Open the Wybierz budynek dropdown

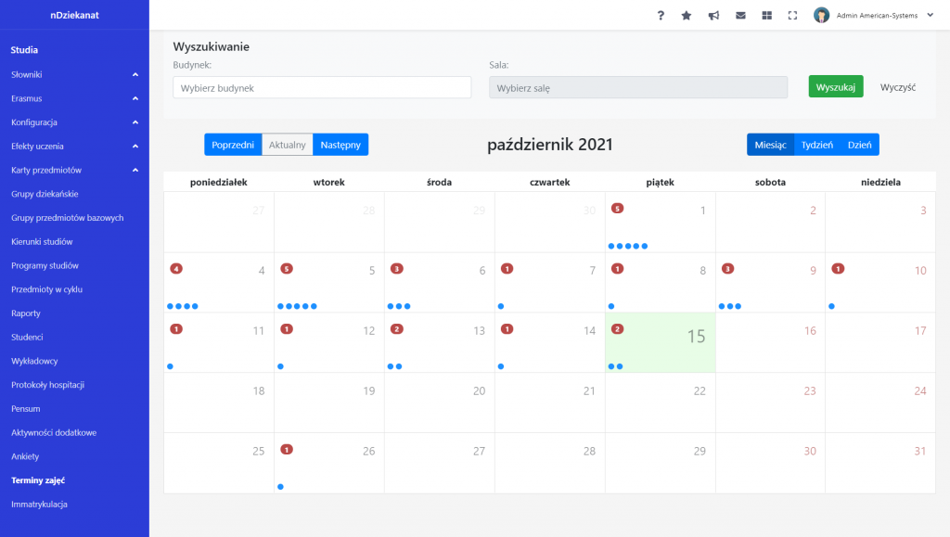click(x=322, y=88)
